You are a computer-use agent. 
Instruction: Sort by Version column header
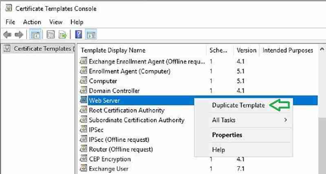(x=247, y=50)
